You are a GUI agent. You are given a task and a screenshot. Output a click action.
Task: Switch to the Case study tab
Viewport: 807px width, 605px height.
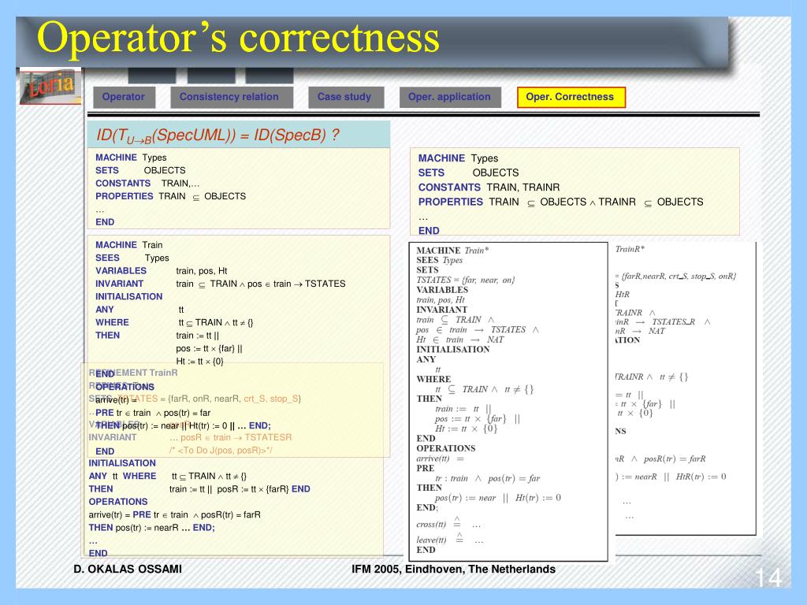[346, 97]
